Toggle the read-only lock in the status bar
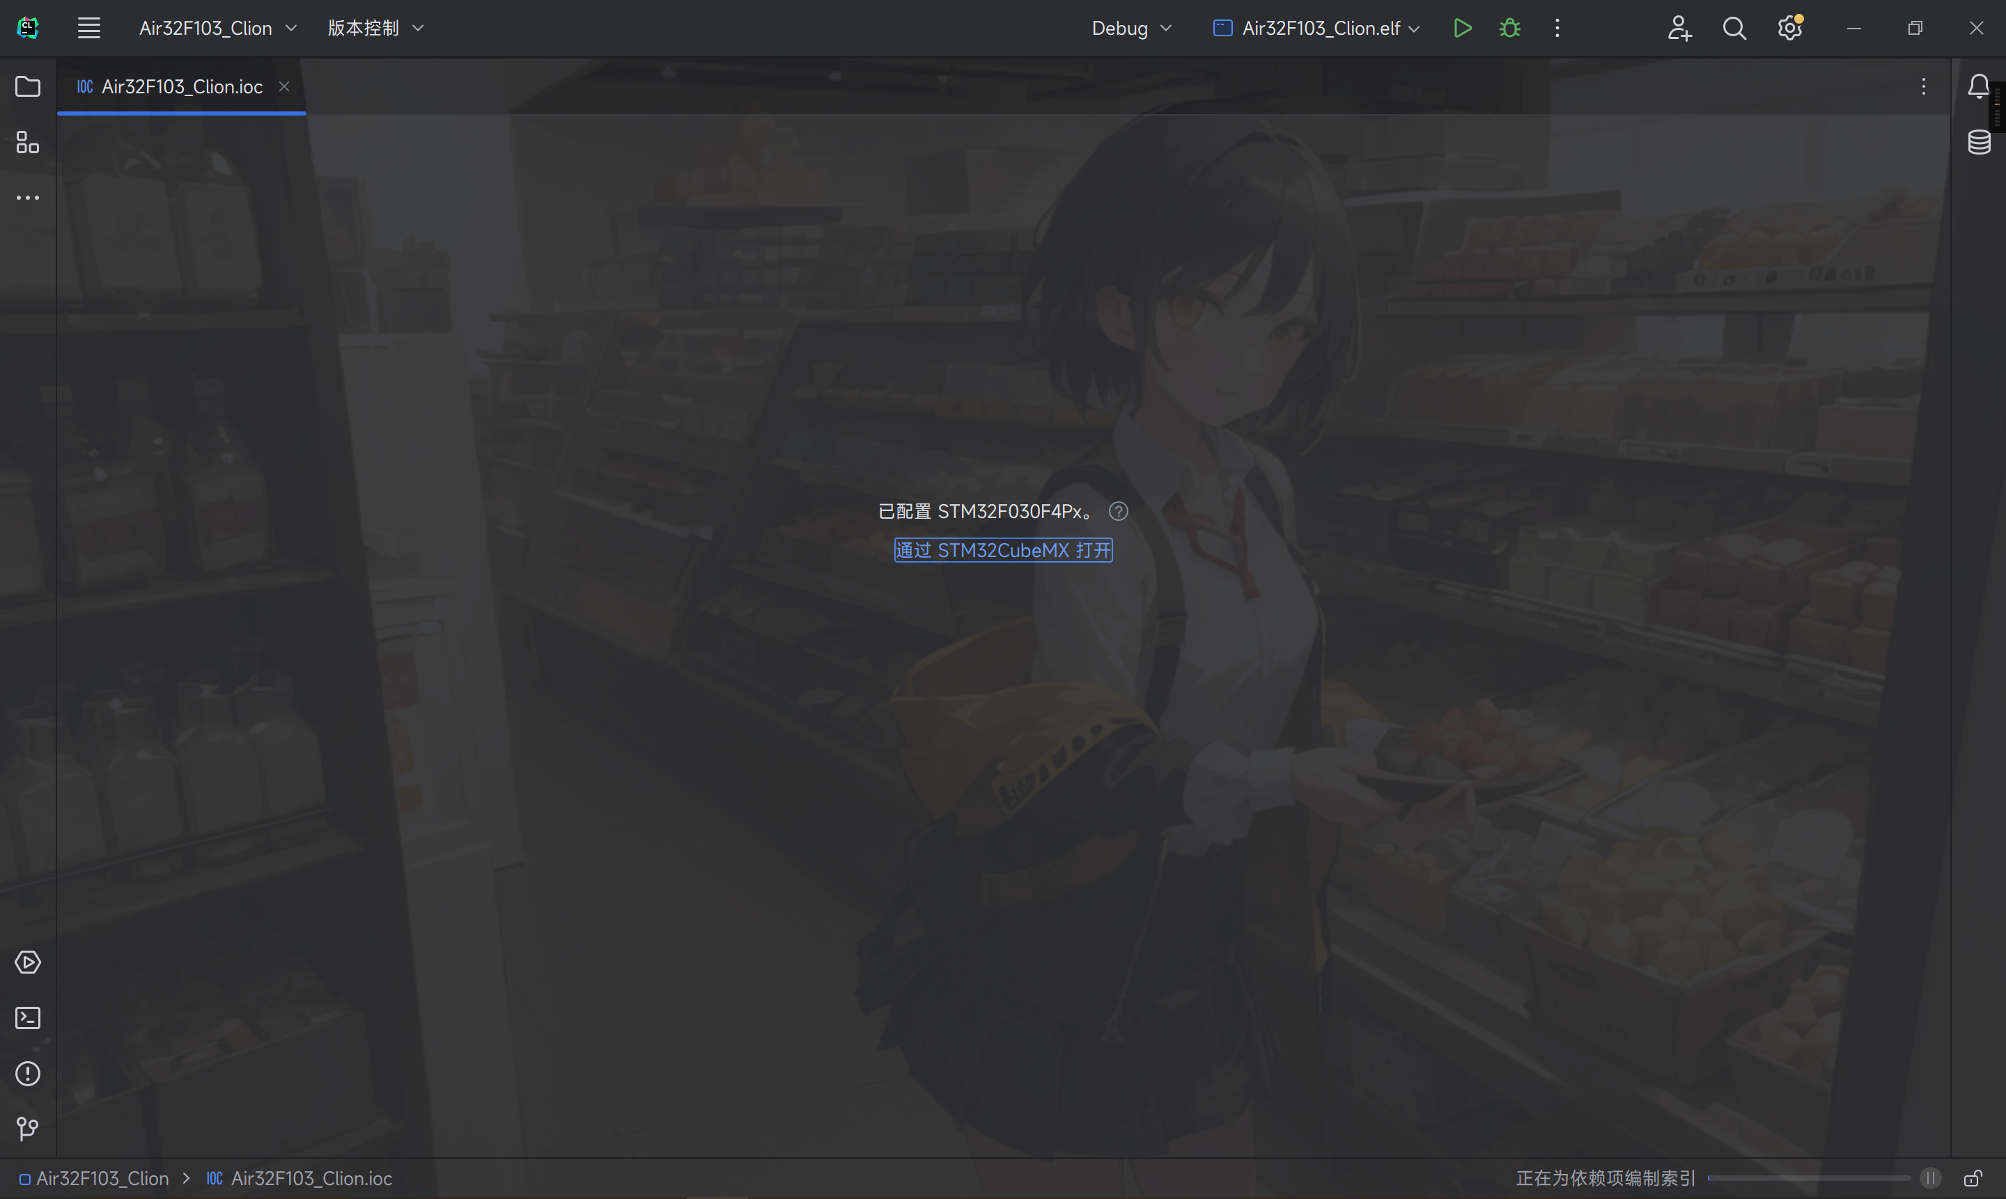The height and width of the screenshot is (1199, 2006). pos(1973,1178)
